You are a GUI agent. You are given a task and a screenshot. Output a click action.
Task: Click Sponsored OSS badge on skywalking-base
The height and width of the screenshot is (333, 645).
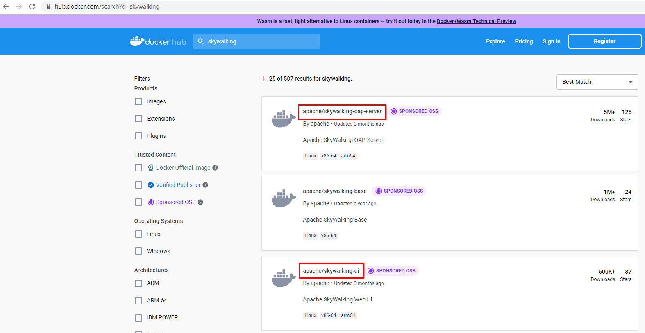(x=399, y=191)
